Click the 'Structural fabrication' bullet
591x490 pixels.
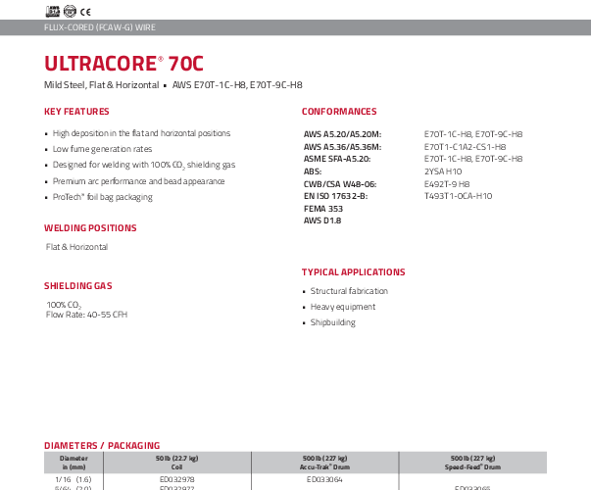[349, 291]
